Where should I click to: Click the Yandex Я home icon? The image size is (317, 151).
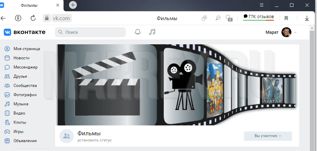pos(18,18)
